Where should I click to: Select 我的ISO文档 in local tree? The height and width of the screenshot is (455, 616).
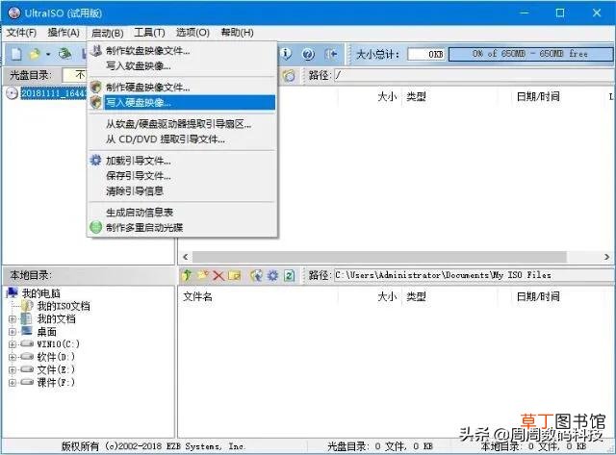click(x=64, y=306)
